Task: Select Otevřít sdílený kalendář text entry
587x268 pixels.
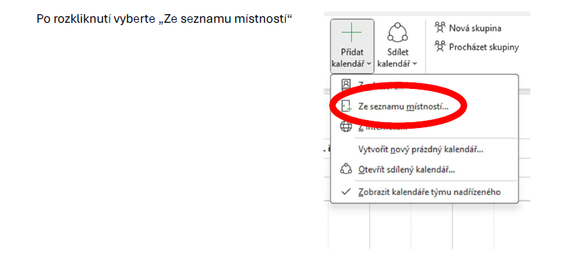Action: (x=407, y=170)
